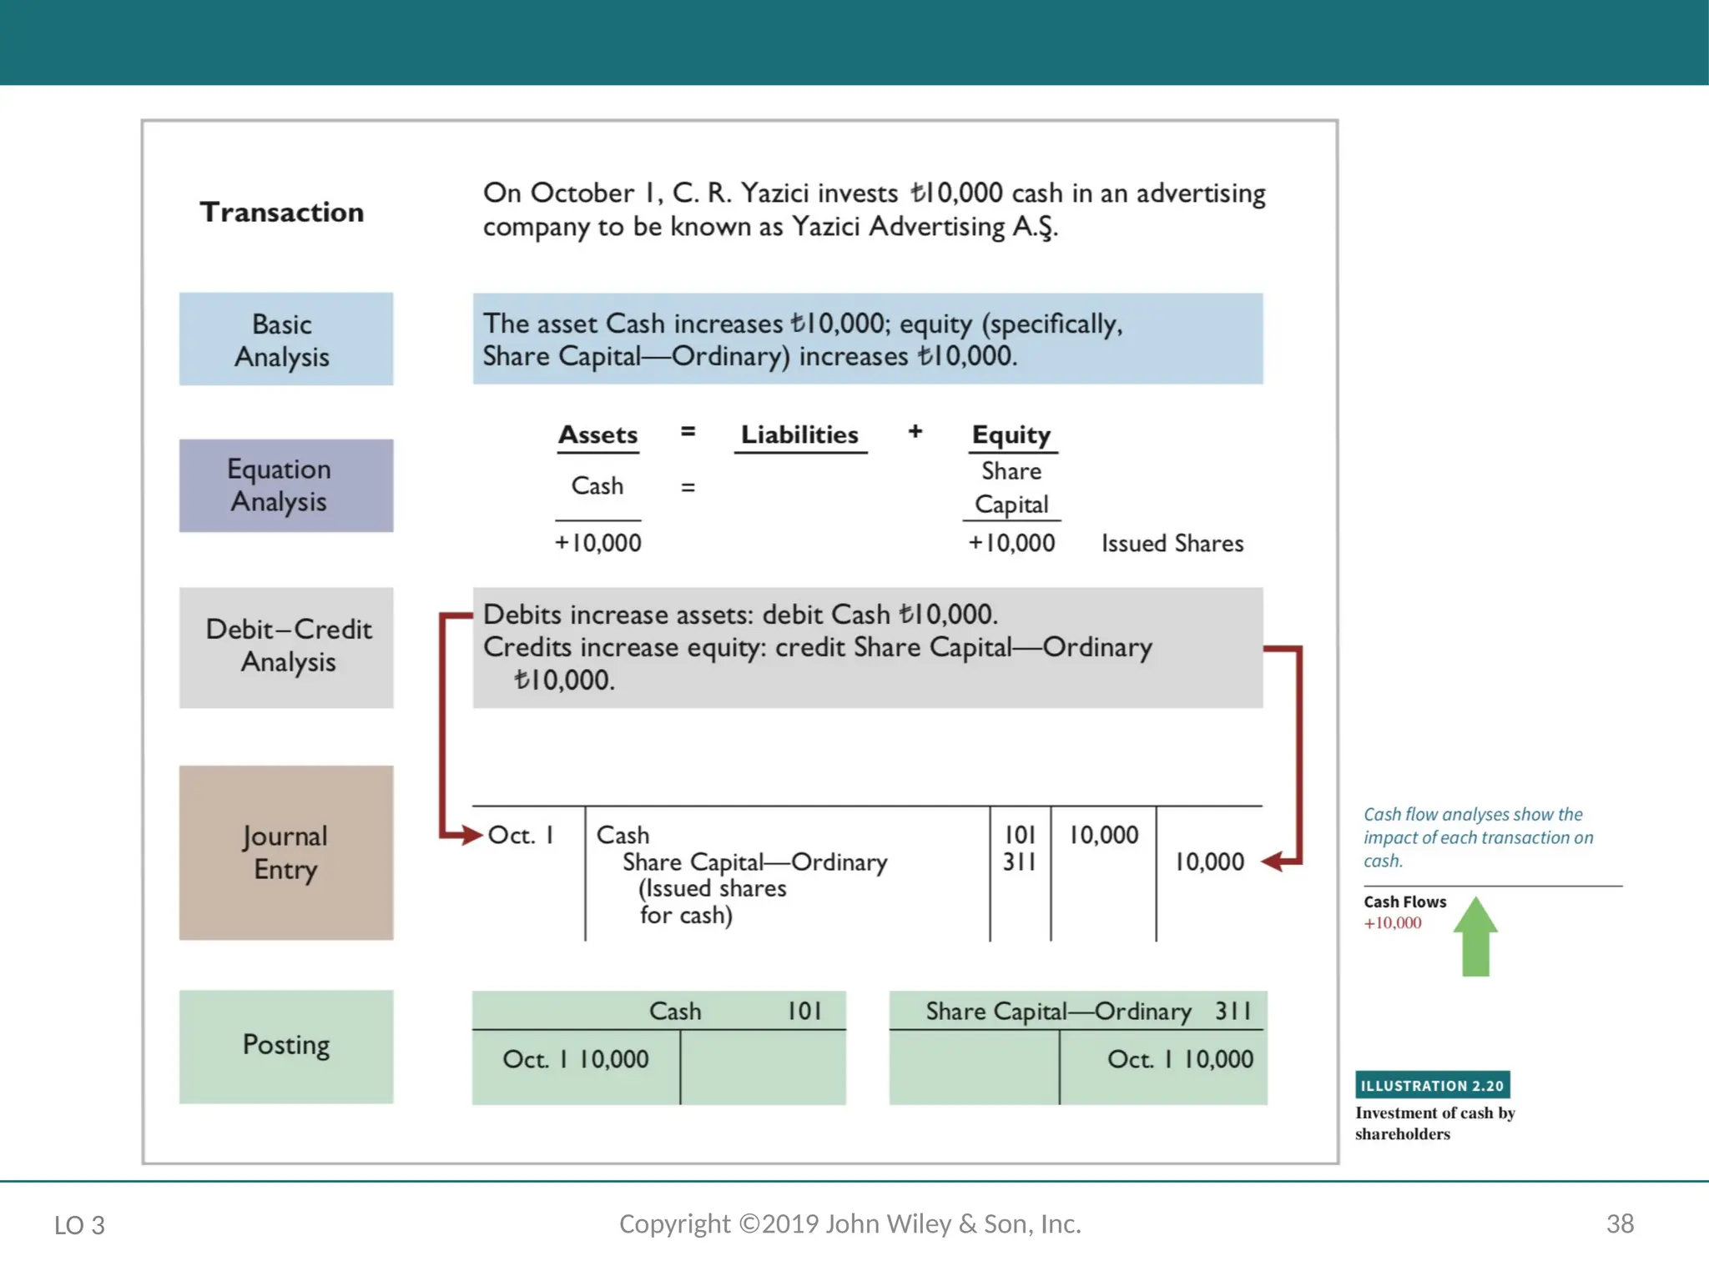Select the Basic Analysis blue box

285,339
